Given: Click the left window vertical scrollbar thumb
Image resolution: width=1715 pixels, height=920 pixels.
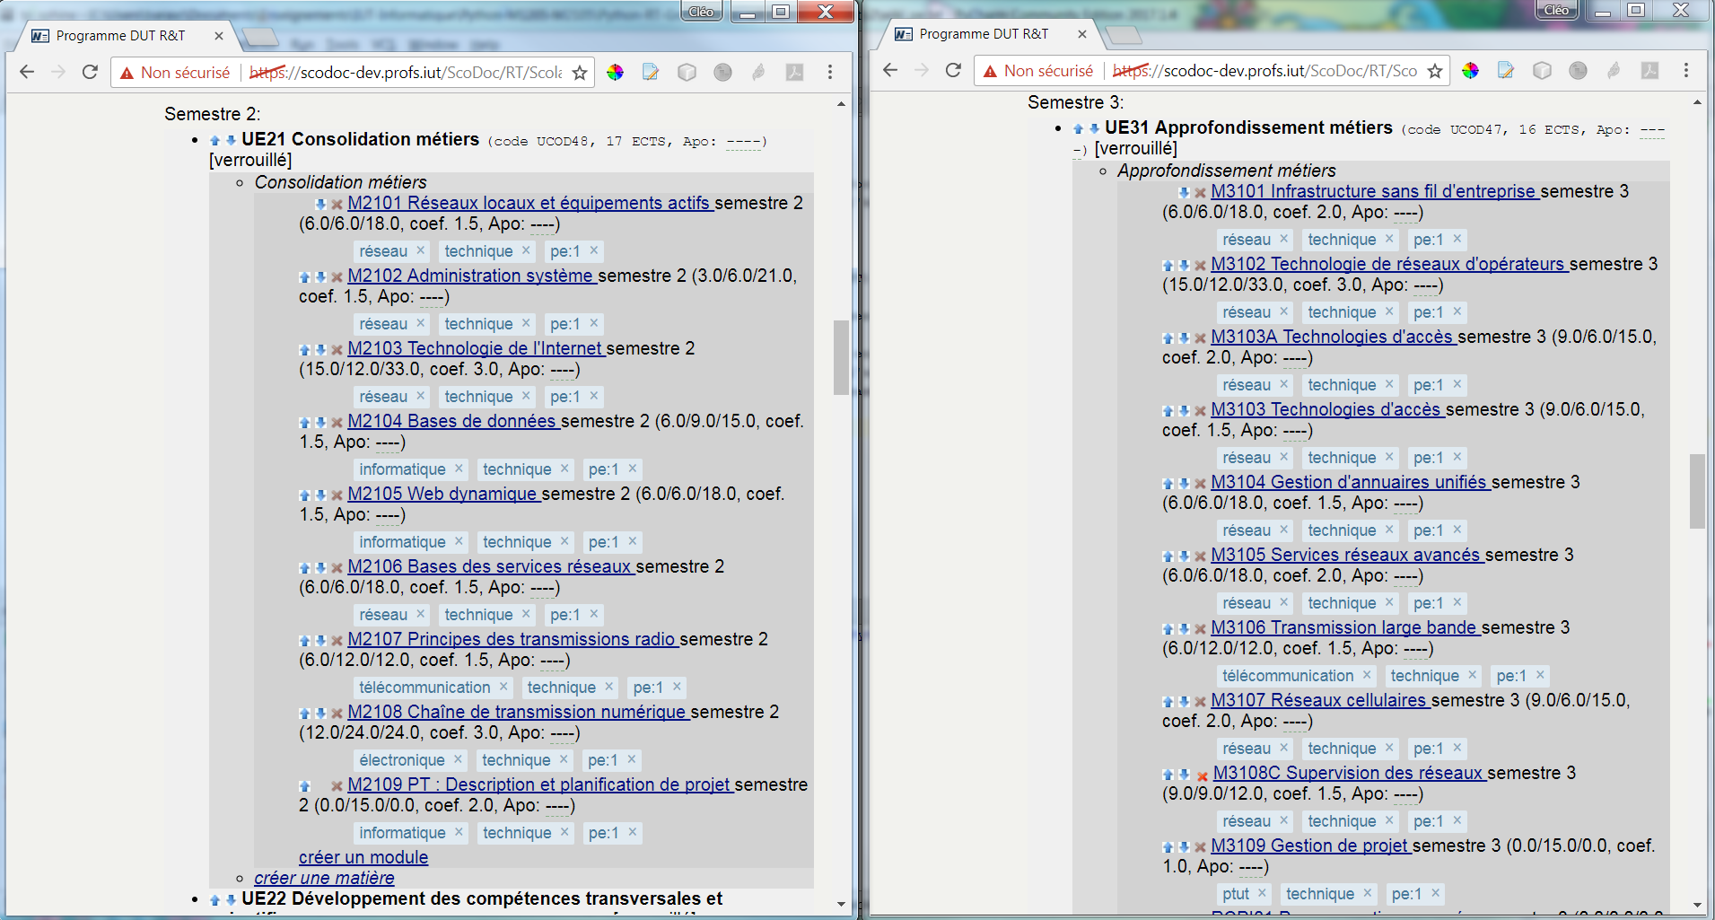Looking at the screenshot, I should (x=841, y=357).
